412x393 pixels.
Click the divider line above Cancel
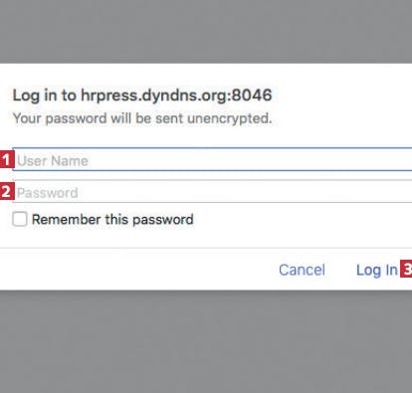206,248
